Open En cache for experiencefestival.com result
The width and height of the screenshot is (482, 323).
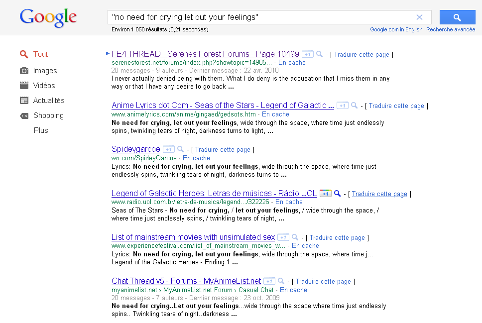tap(305, 246)
